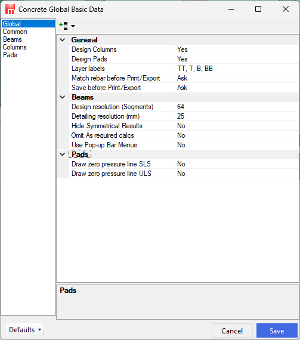The image size is (300, 340).
Task: Click the Pads section header in grid
Action: click(80, 154)
